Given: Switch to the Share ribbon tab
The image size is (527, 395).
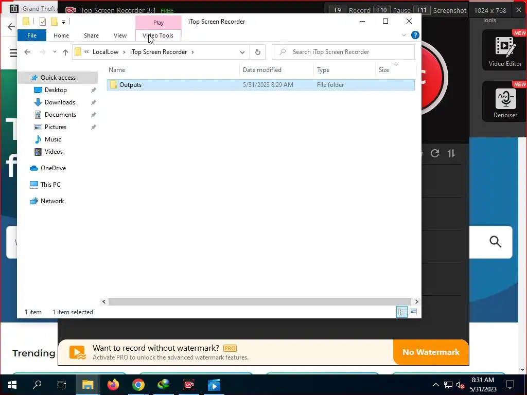Looking at the screenshot, I should (91, 35).
